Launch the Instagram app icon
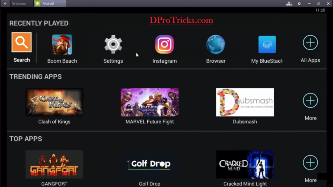 [x=164, y=44]
